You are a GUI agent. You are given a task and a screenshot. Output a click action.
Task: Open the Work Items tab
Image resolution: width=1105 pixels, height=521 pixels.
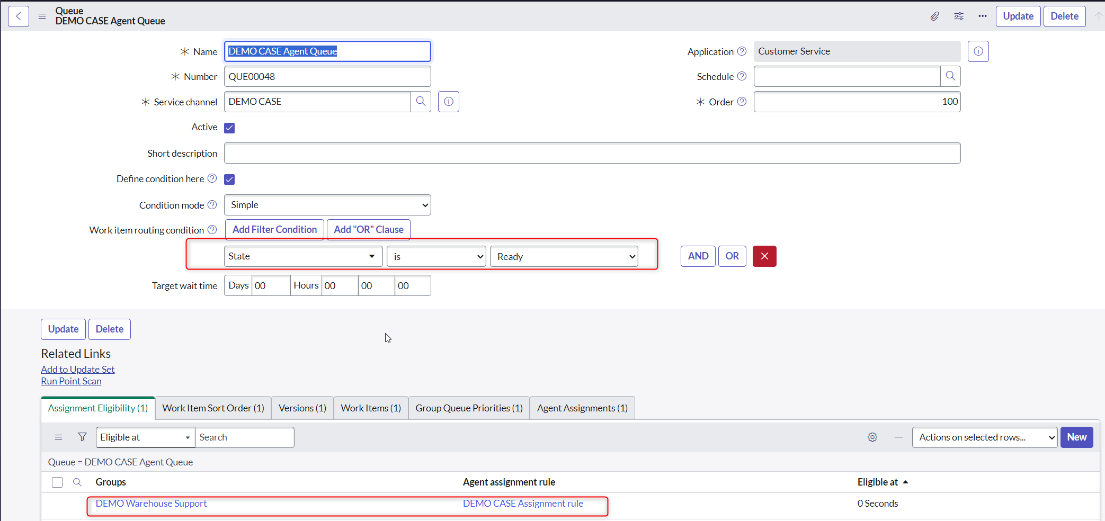[x=371, y=408]
